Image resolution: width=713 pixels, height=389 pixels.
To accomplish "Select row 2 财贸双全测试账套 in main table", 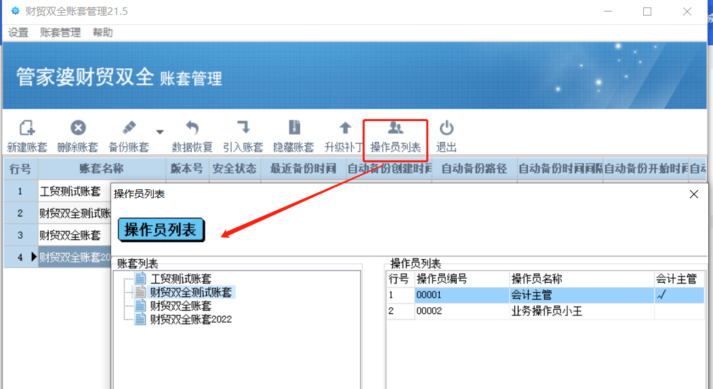I will pyautogui.click(x=75, y=213).
